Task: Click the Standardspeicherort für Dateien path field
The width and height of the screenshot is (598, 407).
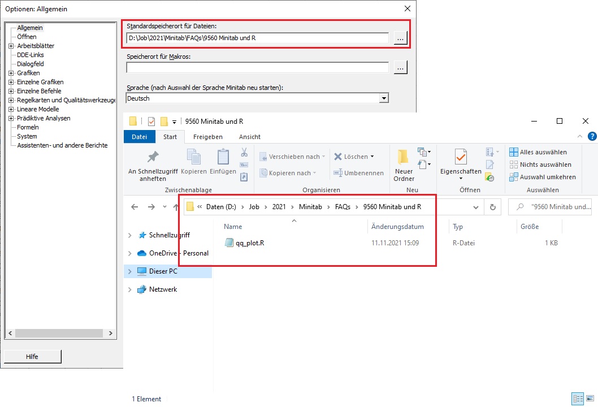Action: (x=257, y=38)
